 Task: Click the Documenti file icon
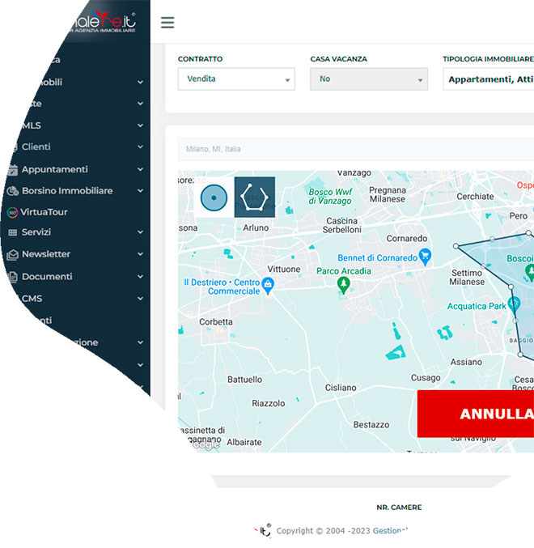pos(13,277)
